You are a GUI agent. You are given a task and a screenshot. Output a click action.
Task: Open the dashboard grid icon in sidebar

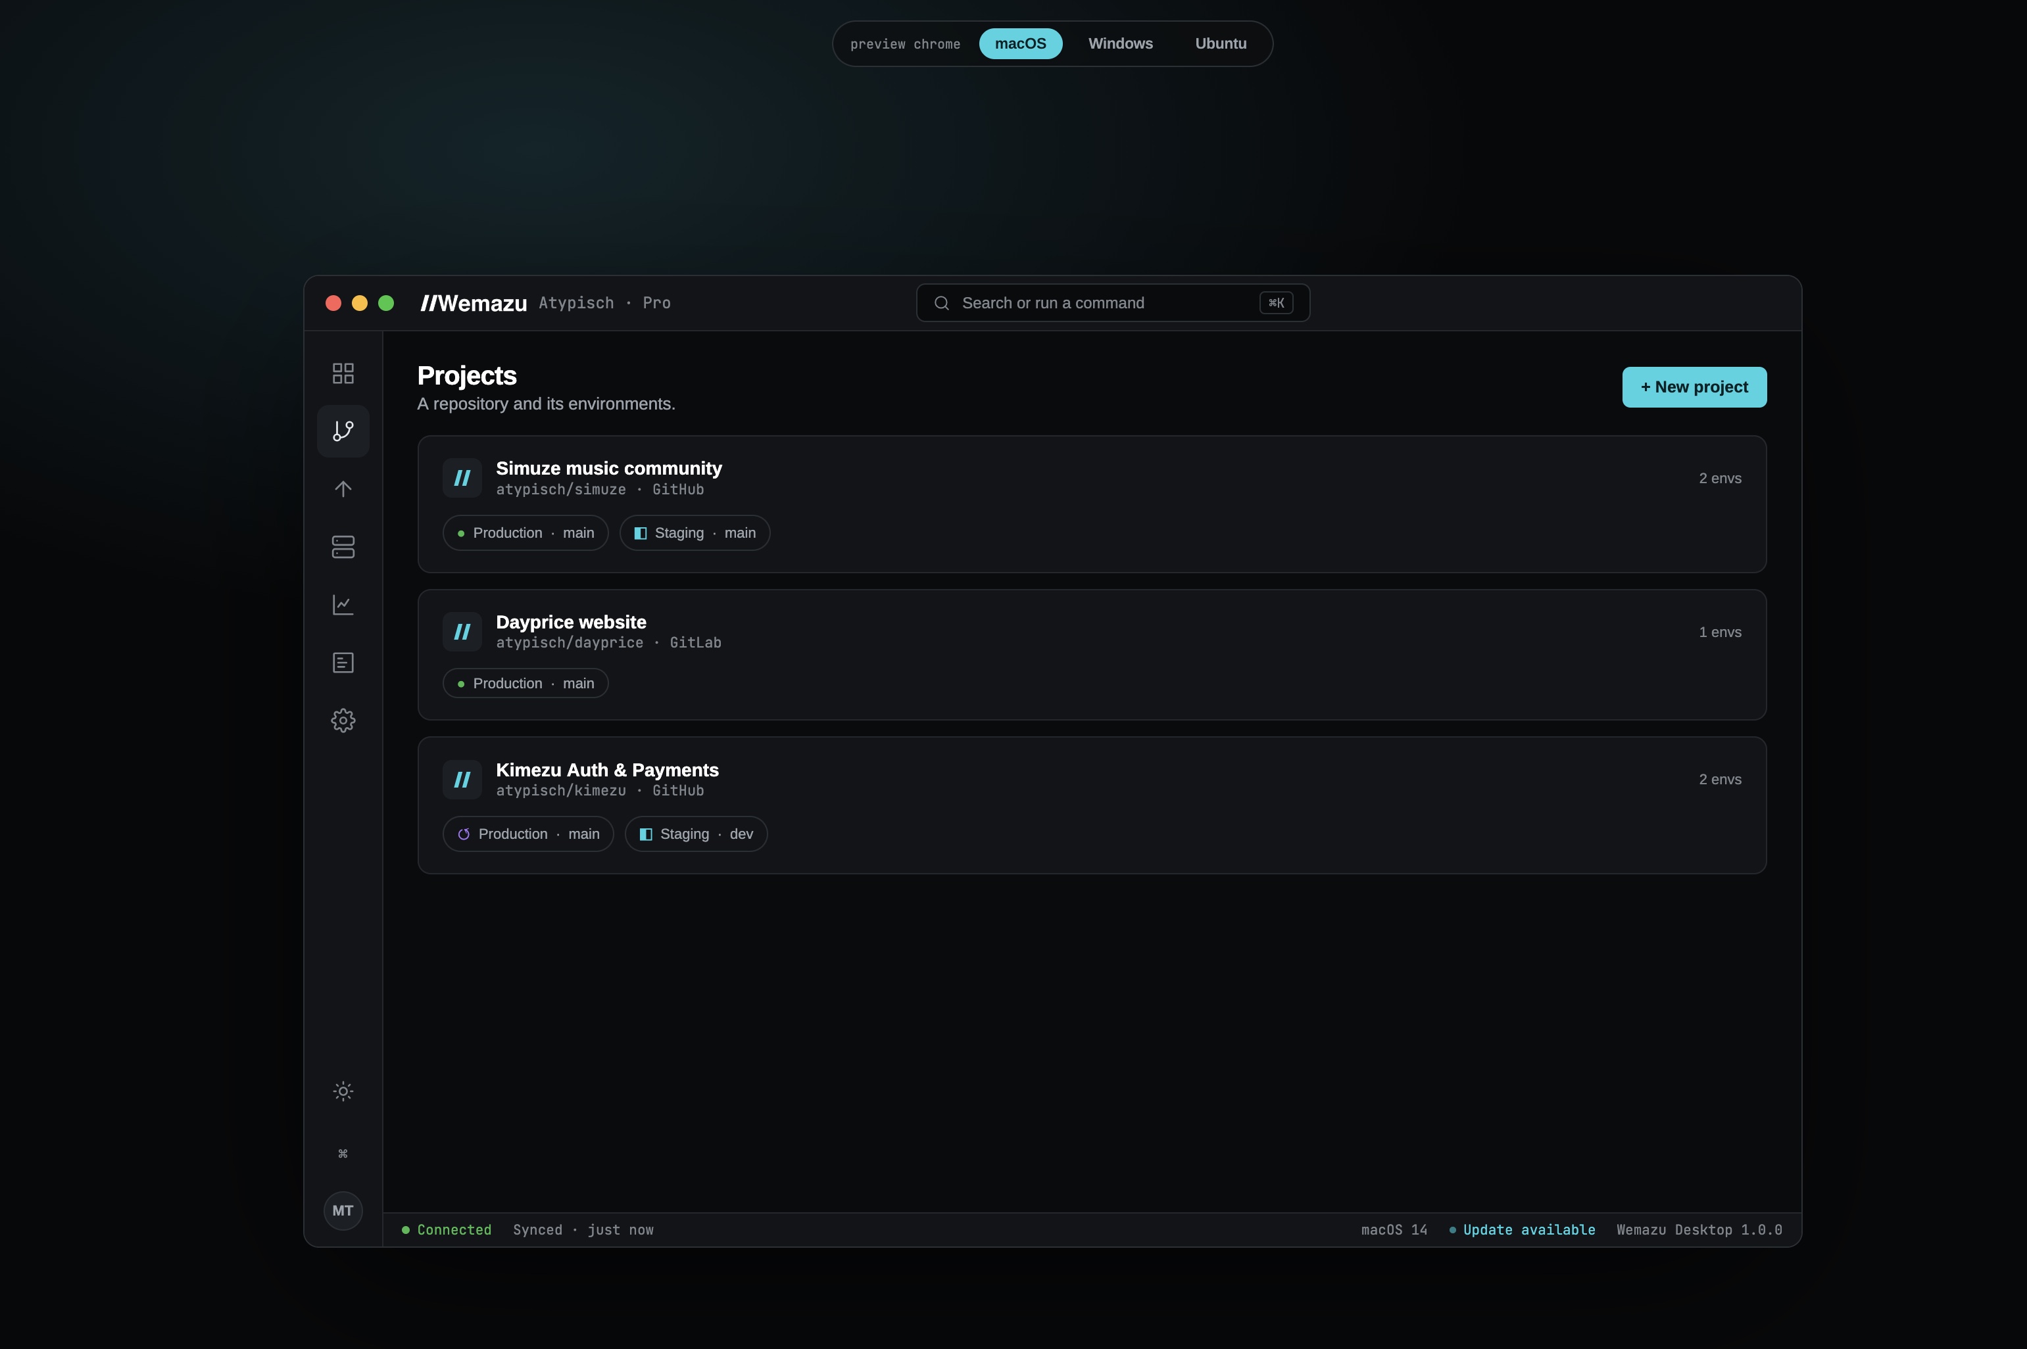coord(343,373)
